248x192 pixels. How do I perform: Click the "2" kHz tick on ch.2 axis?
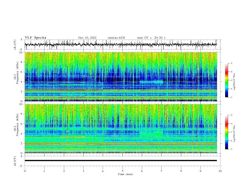click(22, 143)
